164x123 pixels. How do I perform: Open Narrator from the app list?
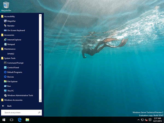9,26
